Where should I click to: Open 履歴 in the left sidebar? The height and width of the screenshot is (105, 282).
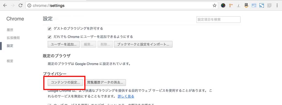tap(10, 30)
